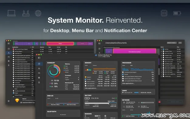Click the CPU chip icon at the top of the banner
Screen dimensions: 190x119
[164, 13]
